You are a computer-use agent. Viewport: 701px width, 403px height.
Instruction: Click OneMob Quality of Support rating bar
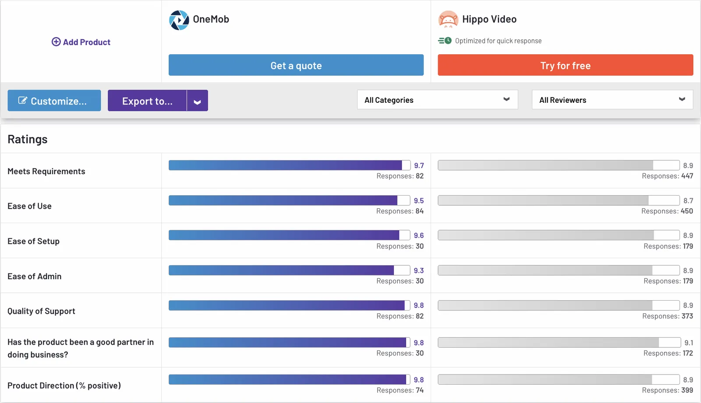(x=290, y=305)
